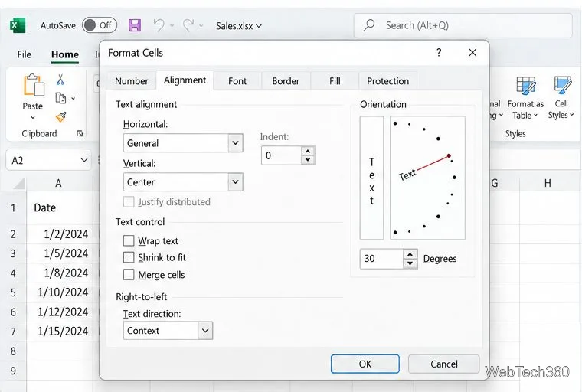Click the Justify distributed checkbox
Screen dimensions: 582x392
click(x=129, y=202)
